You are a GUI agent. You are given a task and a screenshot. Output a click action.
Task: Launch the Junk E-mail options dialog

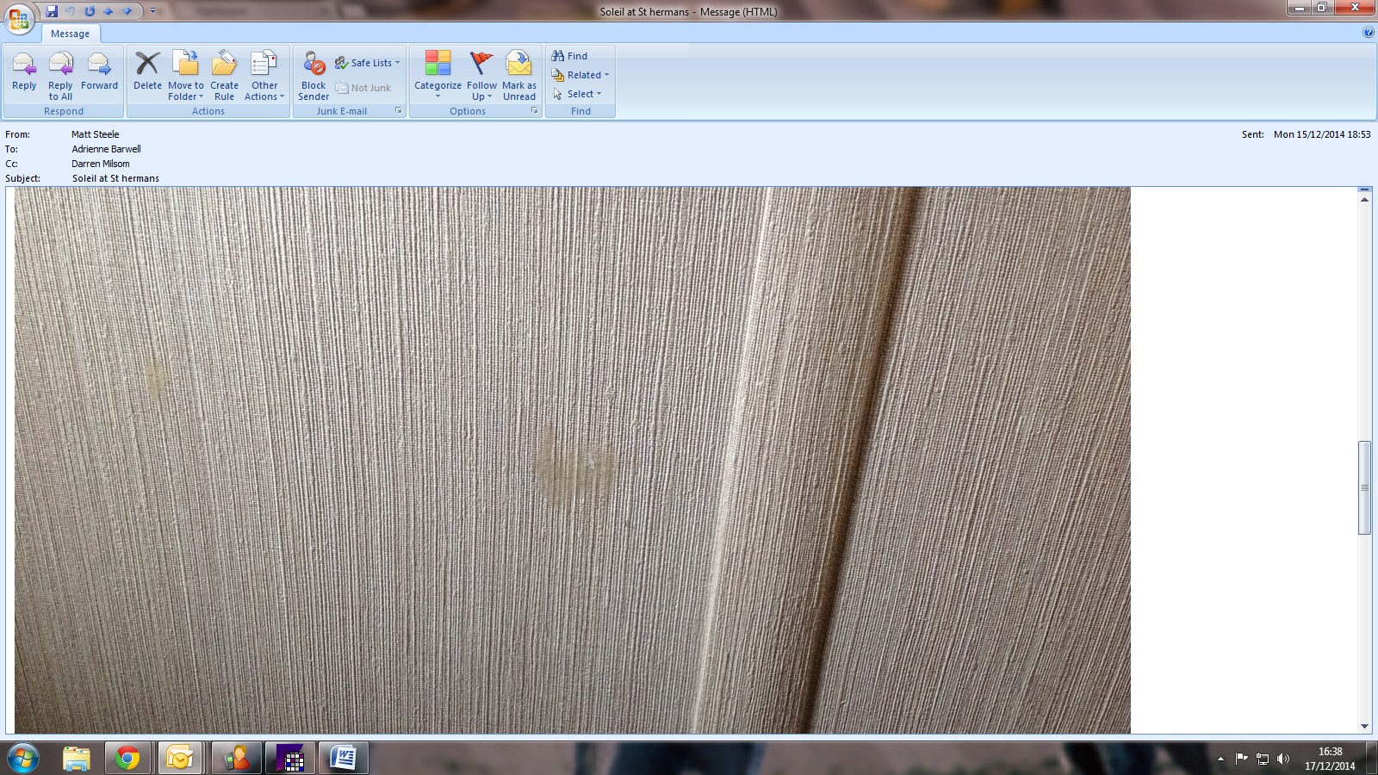(399, 111)
